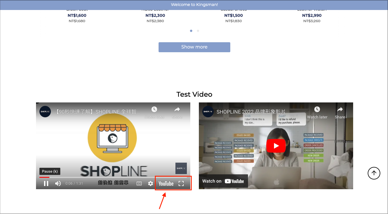Click the SHOPLINE channel watermark above the fullscreen icon
The width and height of the screenshot is (388, 214).
pos(181,168)
